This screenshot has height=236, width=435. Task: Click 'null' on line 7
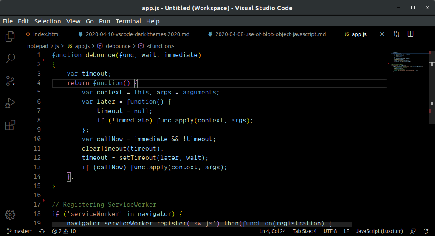tap(141, 111)
